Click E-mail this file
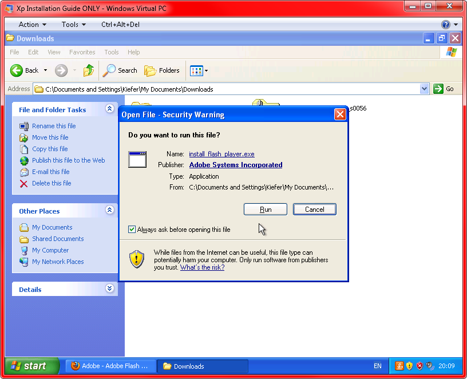Viewport: 467px width, 379px height. (50, 172)
